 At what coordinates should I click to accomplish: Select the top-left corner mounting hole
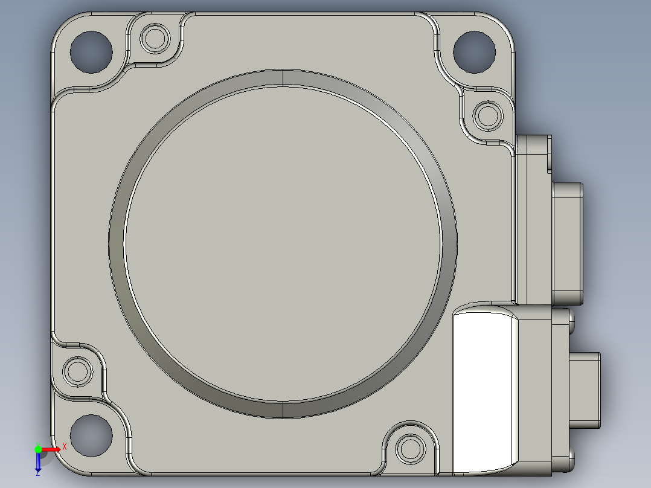pyautogui.click(x=91, y=52)
